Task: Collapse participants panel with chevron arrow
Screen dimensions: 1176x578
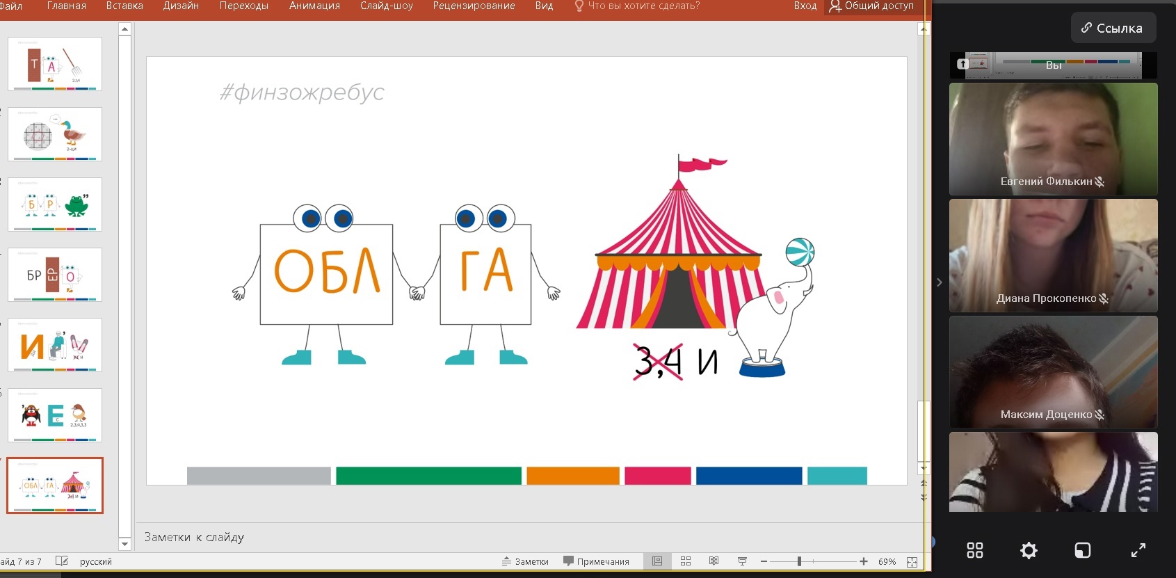Action: click(x=940, y=282)
